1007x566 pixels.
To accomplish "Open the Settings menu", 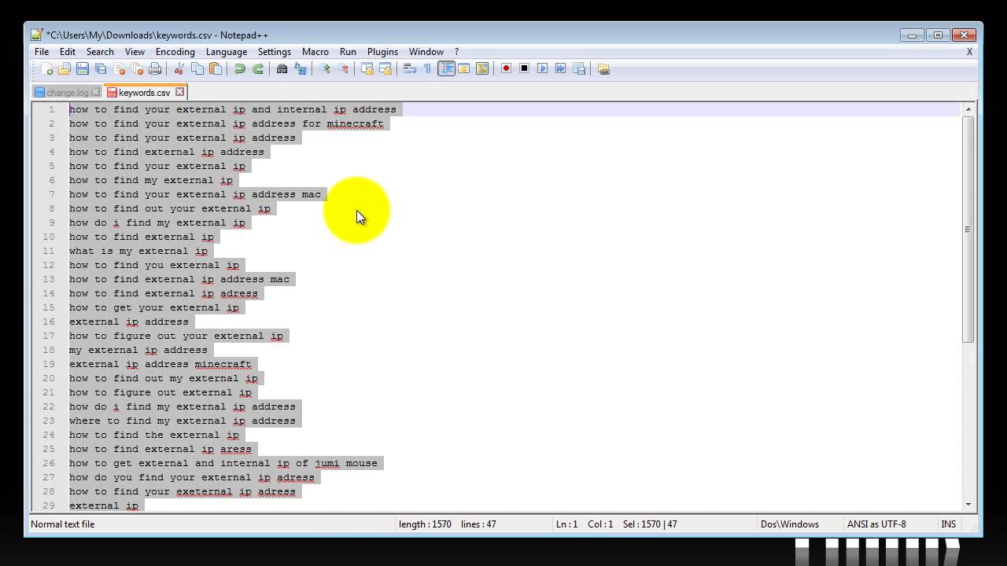I will click(x=275, y=52).
